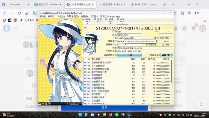Select attribute row BE 氣流溫度

coord(127,101)
